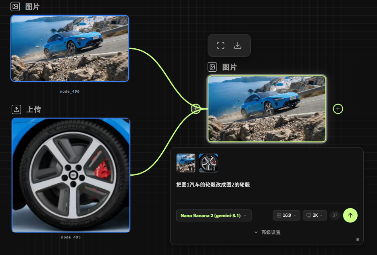
Task: Add a node via right-side plus connector
Action: [x=338, y=109]
